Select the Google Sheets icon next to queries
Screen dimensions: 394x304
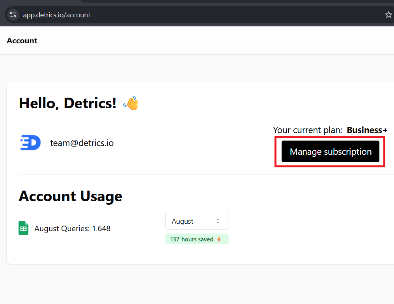[x=23, y=228]
